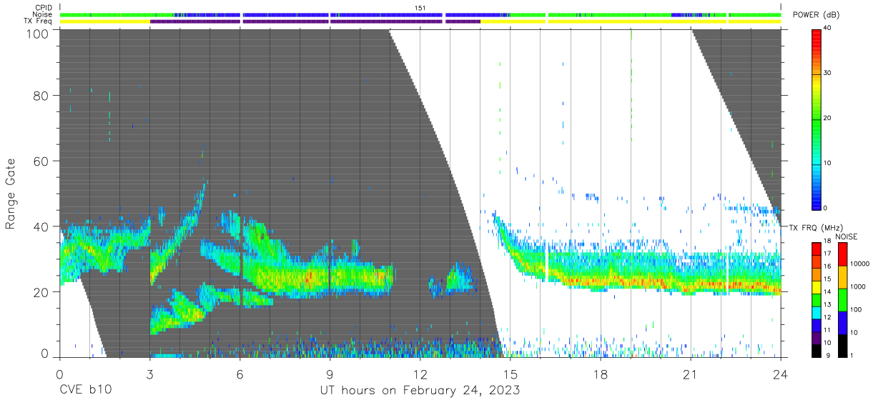The width and height of the screenshot is (878, 405).
Task: Click the 0 tick on the Range Gate axis
Action: point(46,353)
